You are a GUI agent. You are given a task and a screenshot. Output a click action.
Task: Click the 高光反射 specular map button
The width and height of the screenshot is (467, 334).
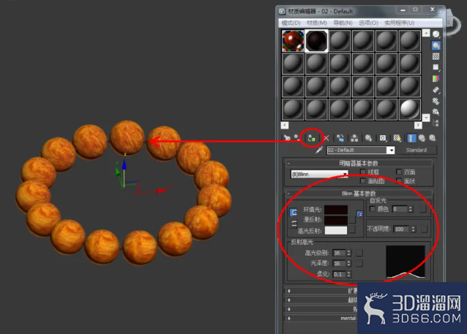[352, 229]
